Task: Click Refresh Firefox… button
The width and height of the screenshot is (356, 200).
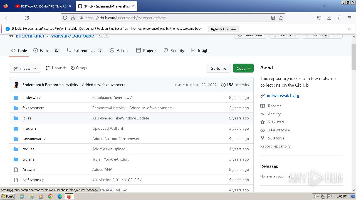Action: 223,29
